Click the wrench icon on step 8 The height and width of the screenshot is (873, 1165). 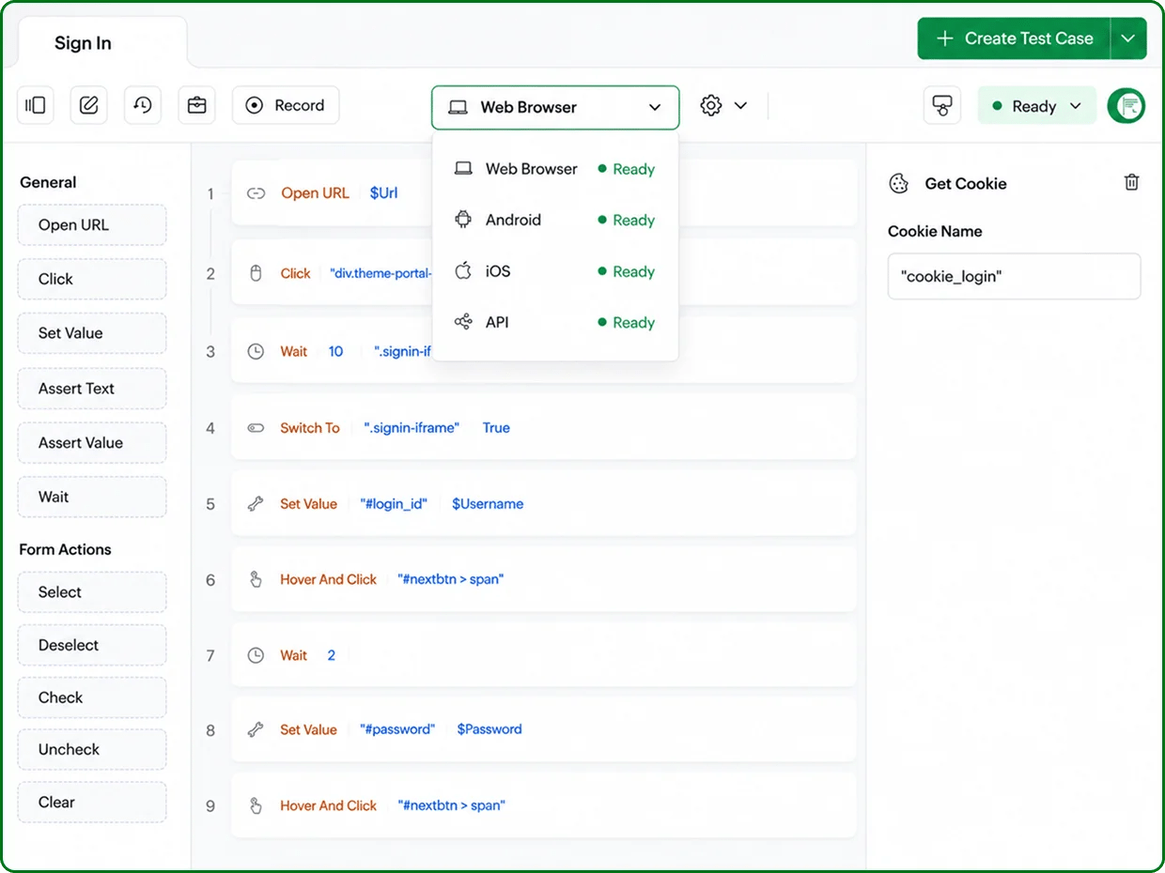click(256, 729)
